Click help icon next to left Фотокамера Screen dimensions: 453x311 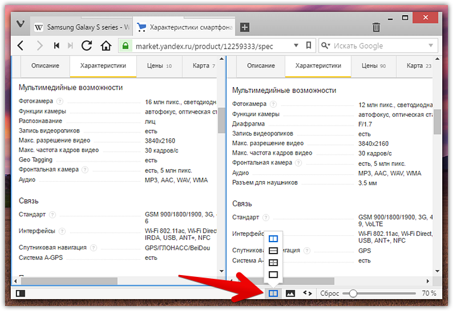(60, 102)
